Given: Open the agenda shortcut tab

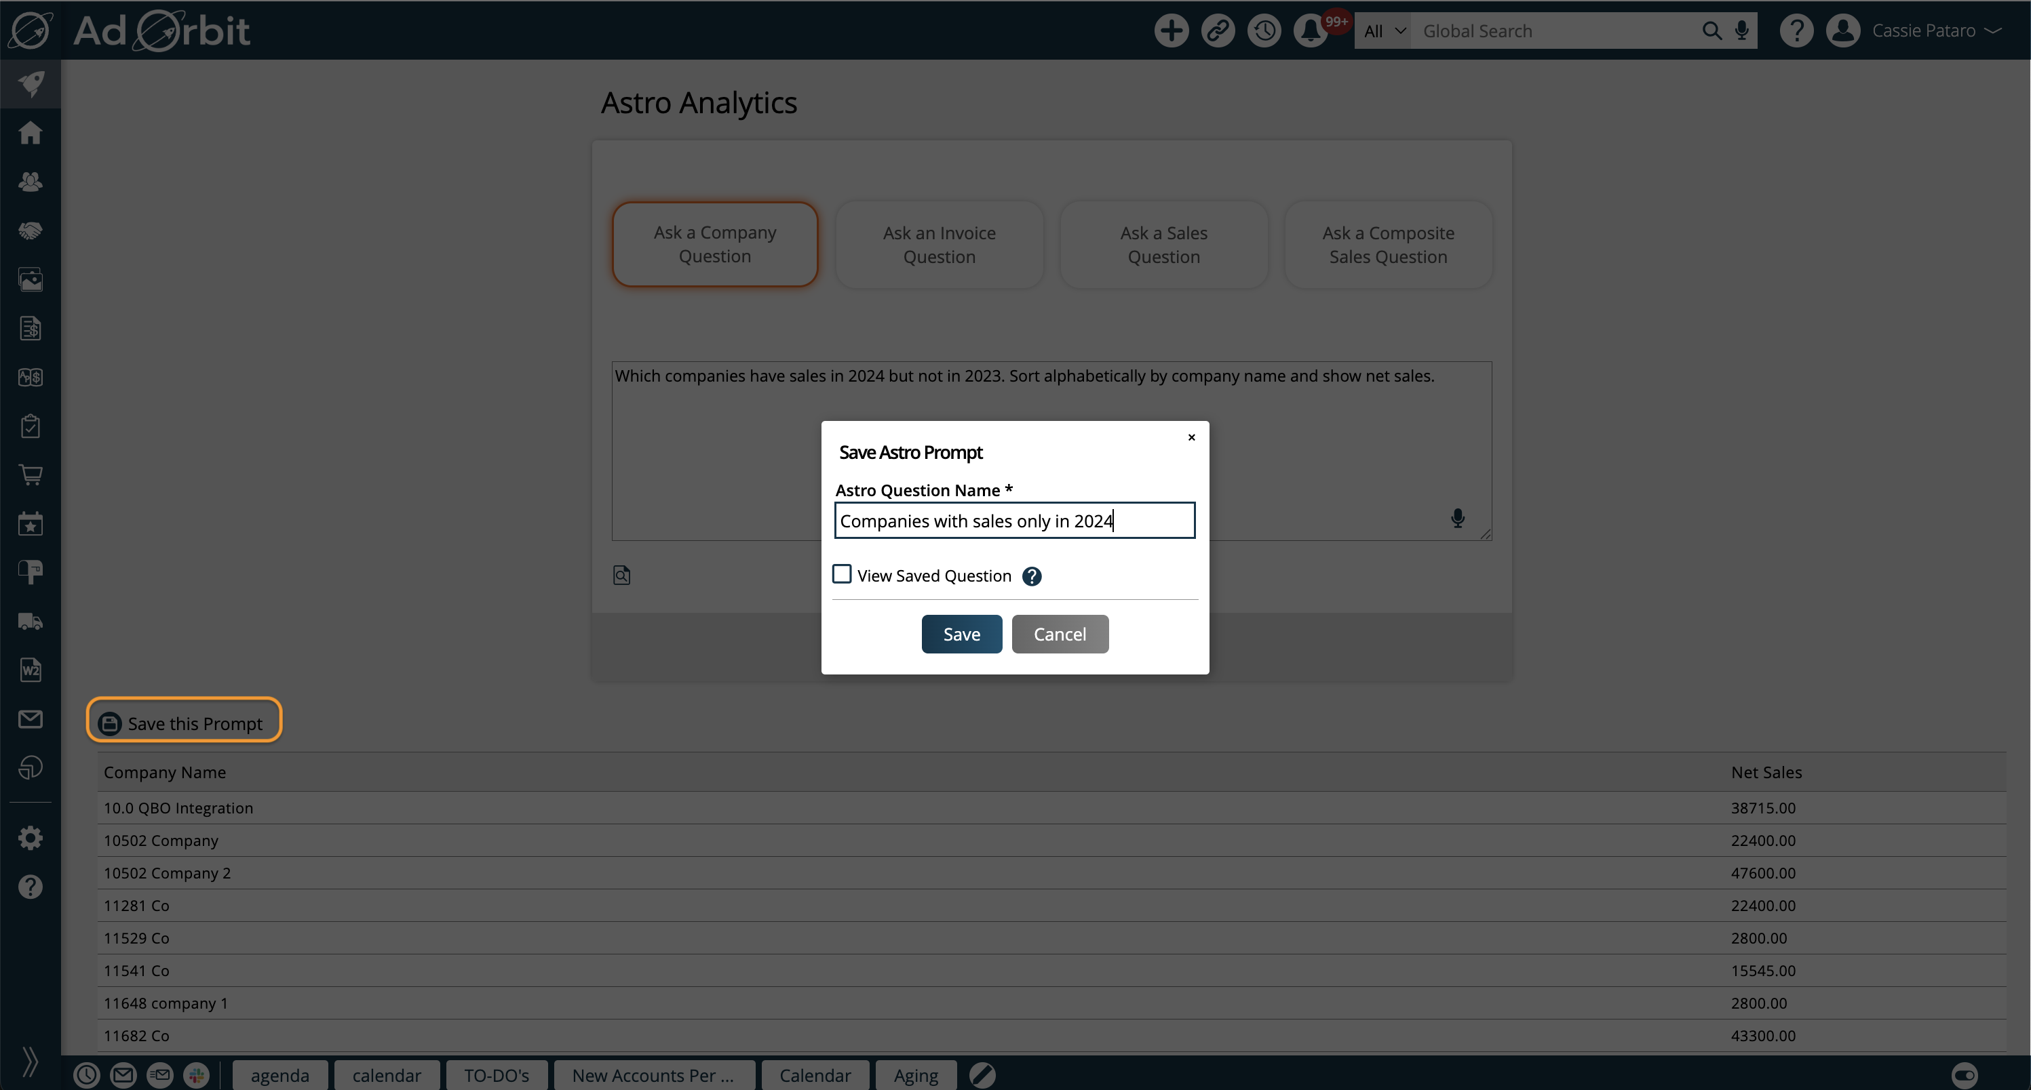Looking at the screenshot, I should (280, 1075).
